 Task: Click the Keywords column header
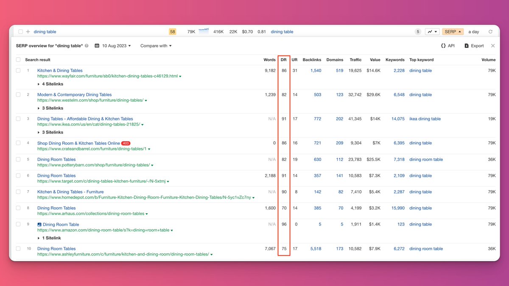pos(395,60)
